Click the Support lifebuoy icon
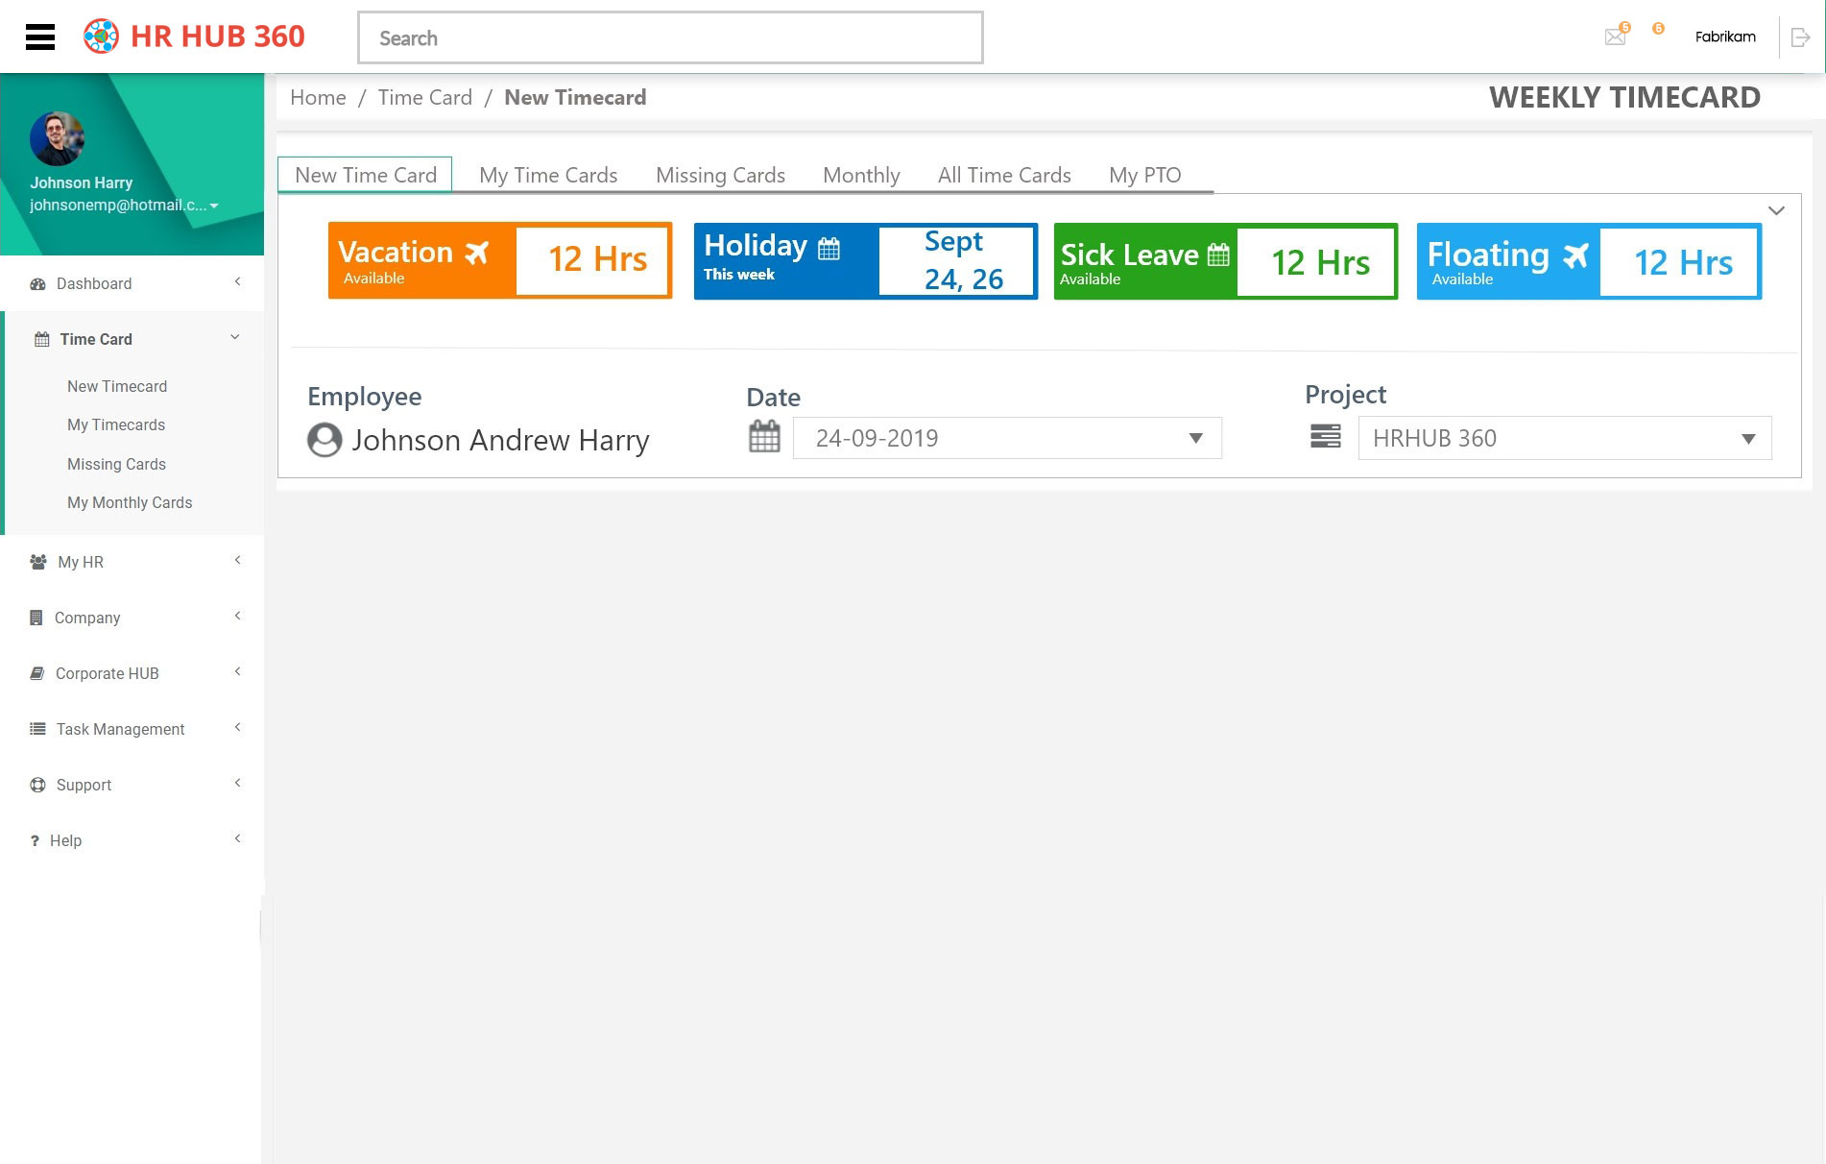The image size is (1826, 1164). 37,785
